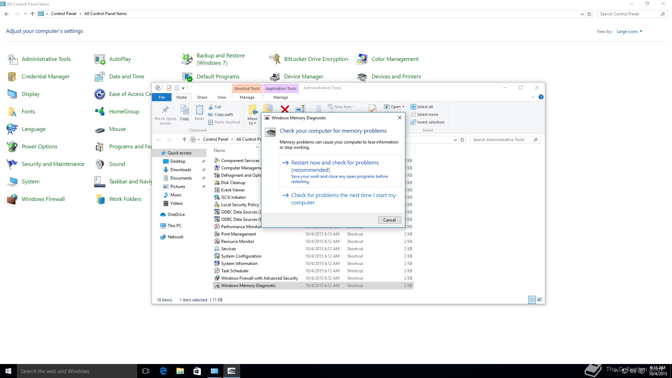Image resolution: width=672 pixels, height=378 pixels.
Task: Close the Windows Memory Diagnostic dialog
Action: [x=400, y=118]
